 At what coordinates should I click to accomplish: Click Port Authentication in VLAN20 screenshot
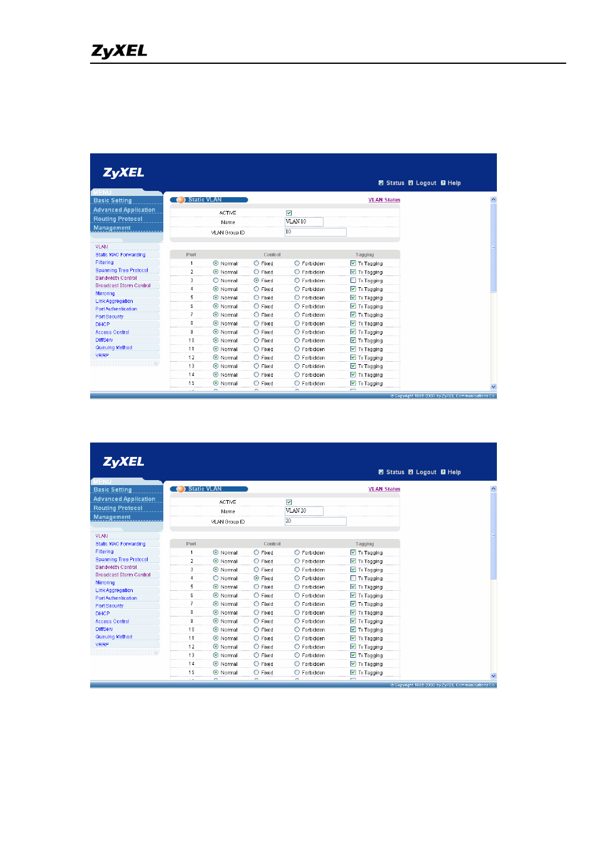(x=116, y=598)
